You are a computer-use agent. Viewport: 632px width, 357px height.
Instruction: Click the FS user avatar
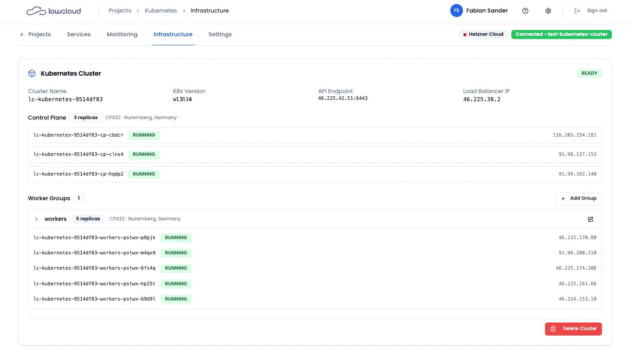(x=456, y=11)
